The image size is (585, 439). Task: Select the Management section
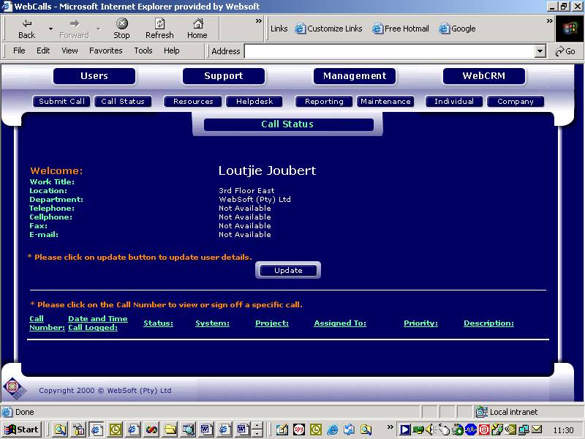[x=355, y=76]
